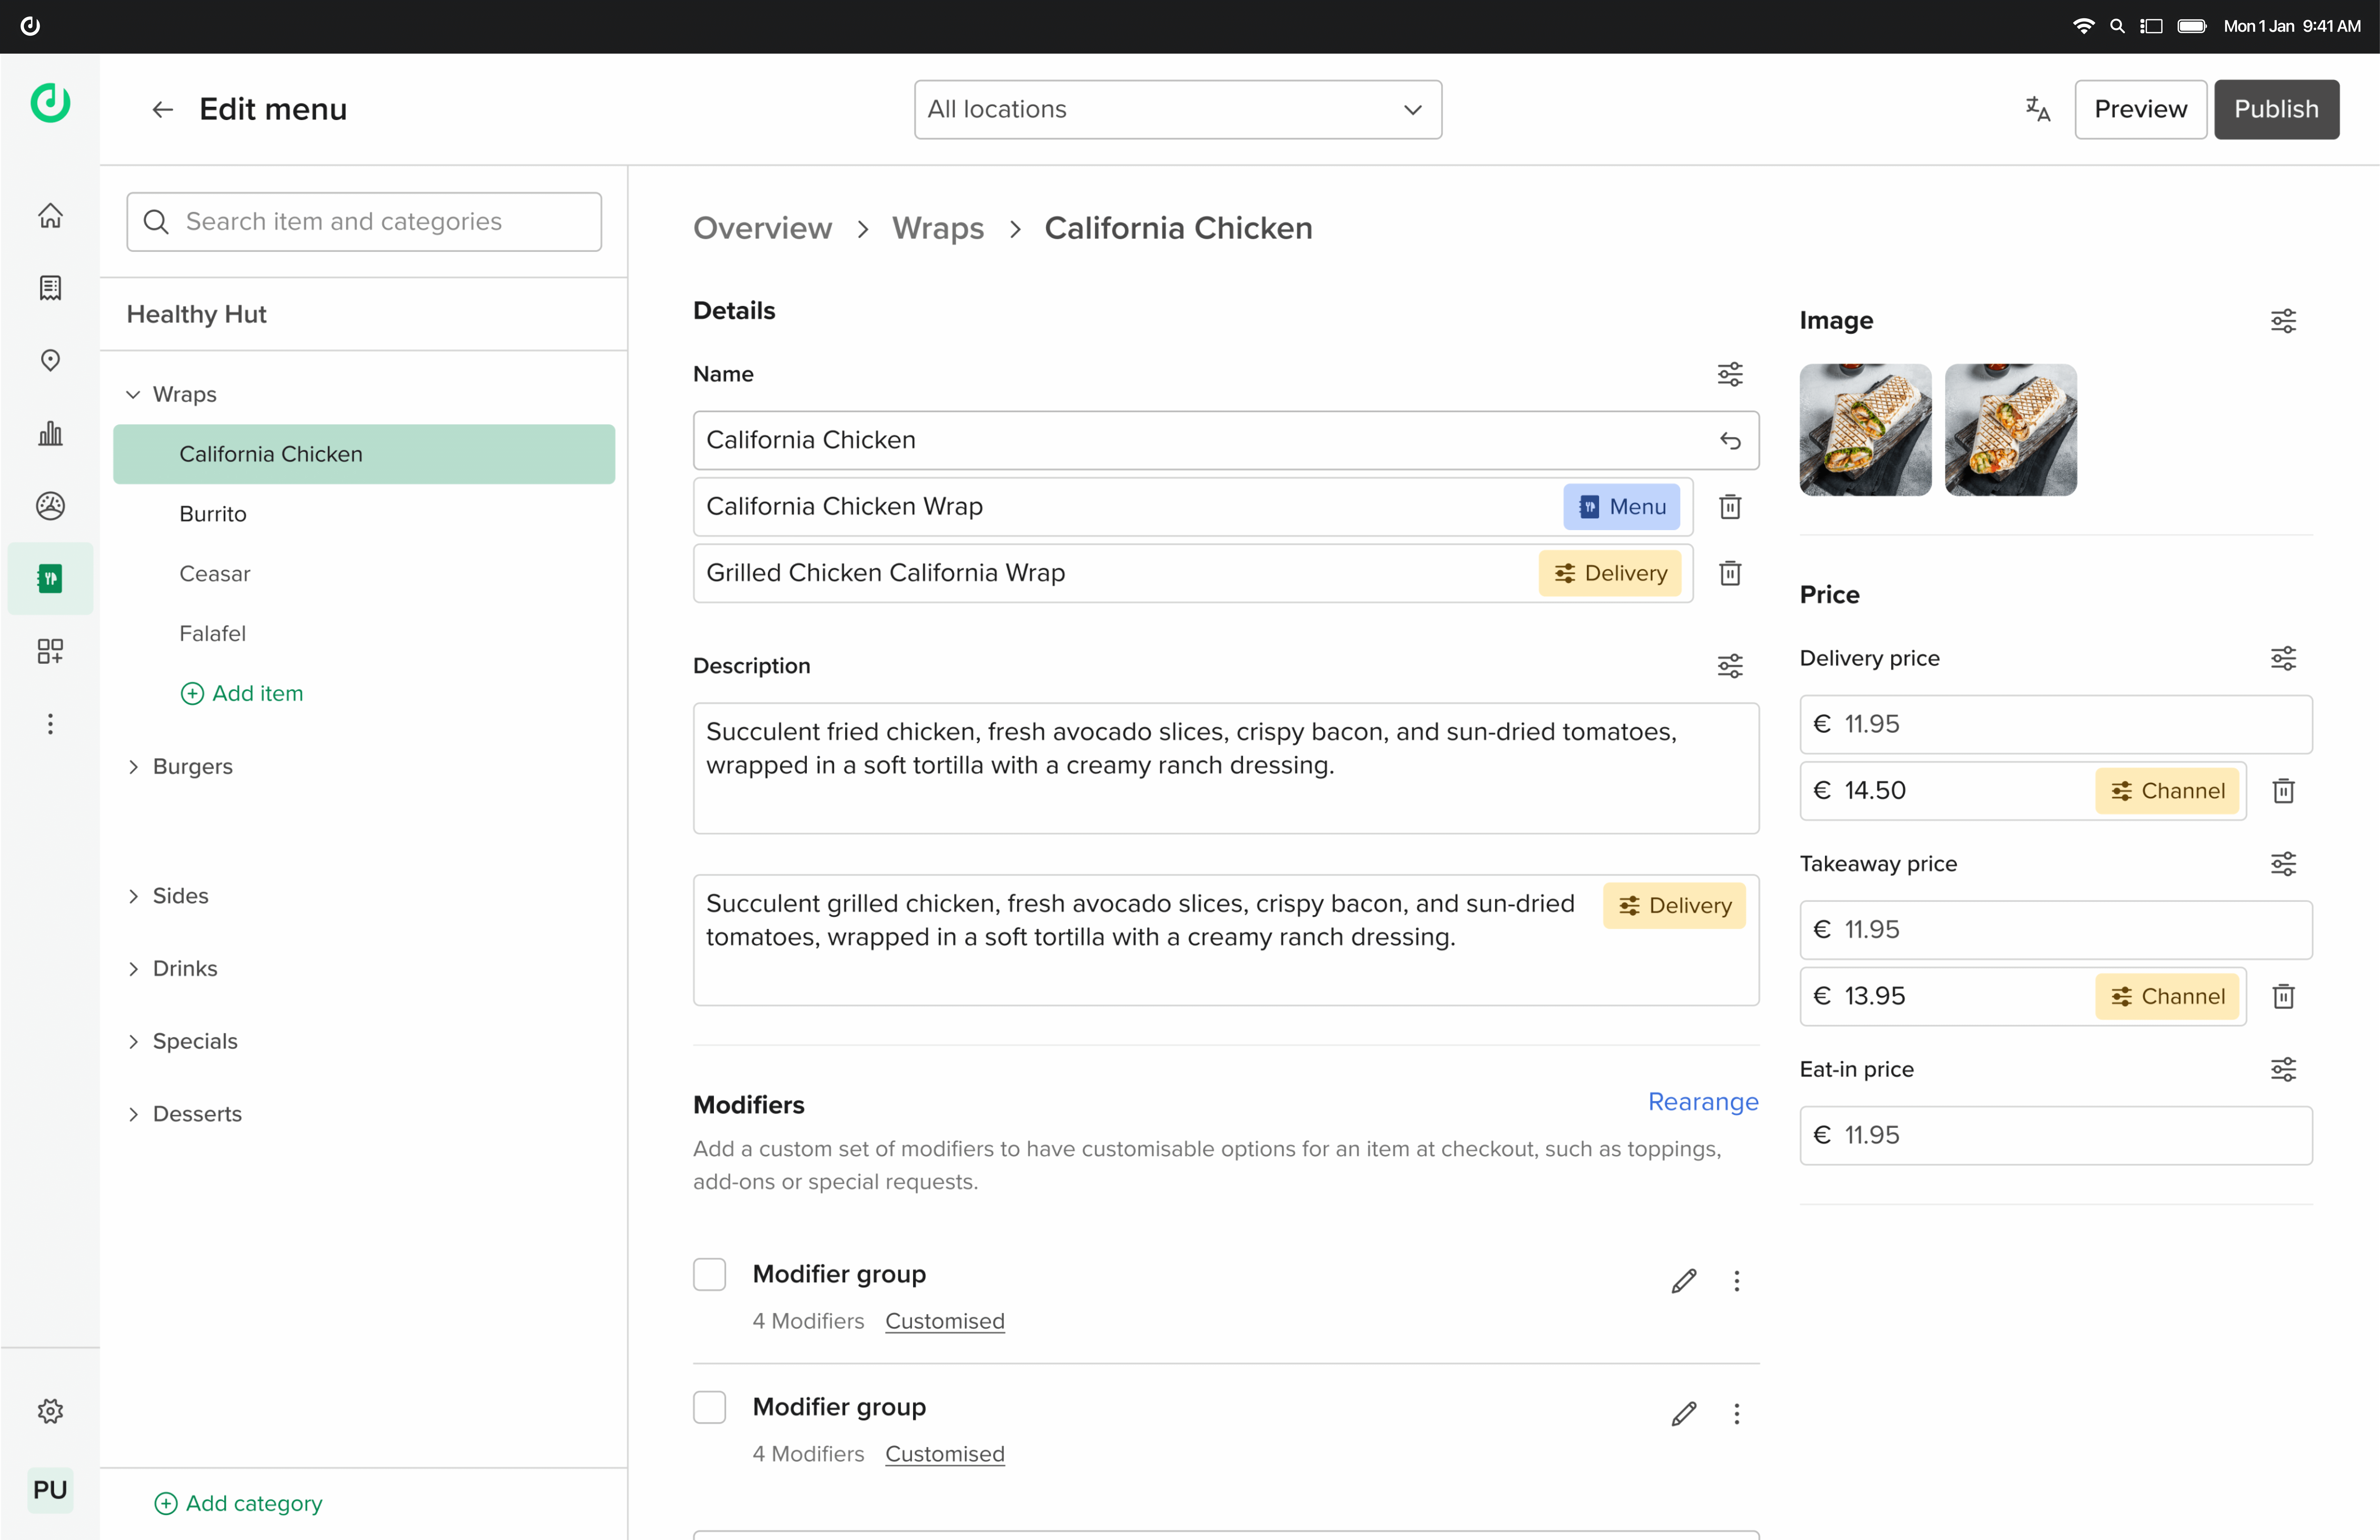Expand the Desserts category
This screenshot has height=1540, width=2380.
tap(133, 1114)
